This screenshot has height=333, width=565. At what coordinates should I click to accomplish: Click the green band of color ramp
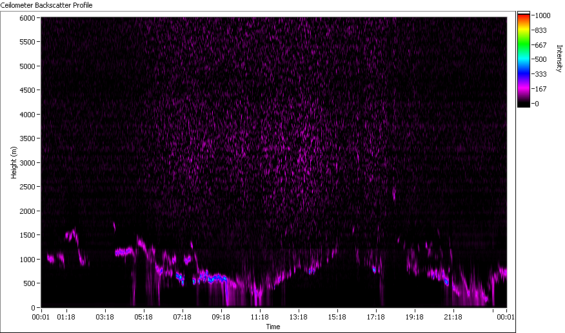pos(524,46)
